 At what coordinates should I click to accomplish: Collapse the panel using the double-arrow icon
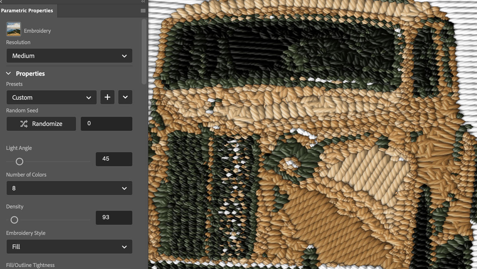point(143,2)
